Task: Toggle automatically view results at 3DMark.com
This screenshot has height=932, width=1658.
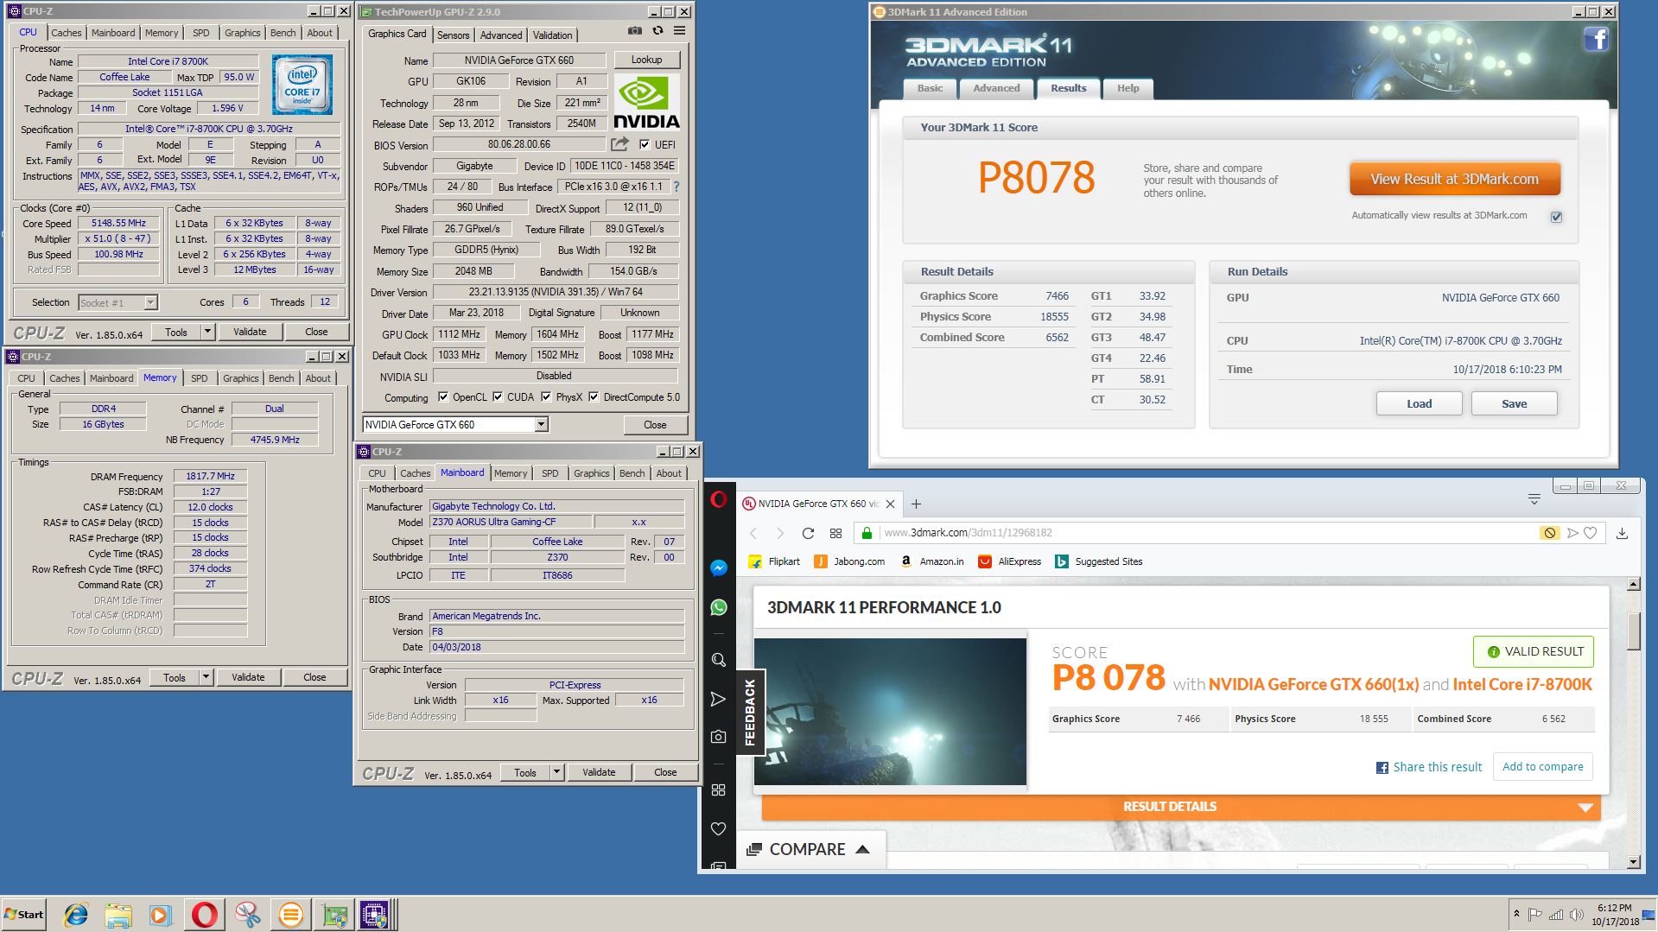Action: [x=1556, y=216]
